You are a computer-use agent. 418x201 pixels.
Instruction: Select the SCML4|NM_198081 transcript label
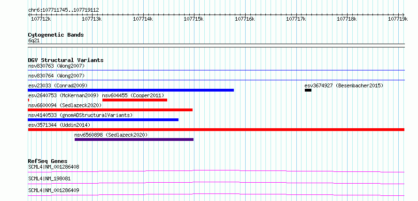[49, 178]
